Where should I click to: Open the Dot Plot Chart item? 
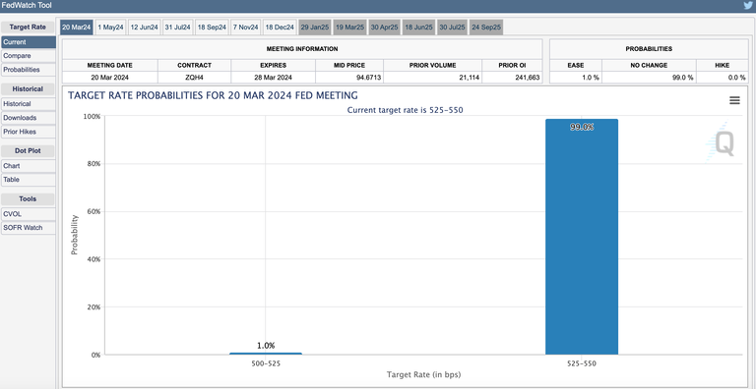[x=28, y=166]
